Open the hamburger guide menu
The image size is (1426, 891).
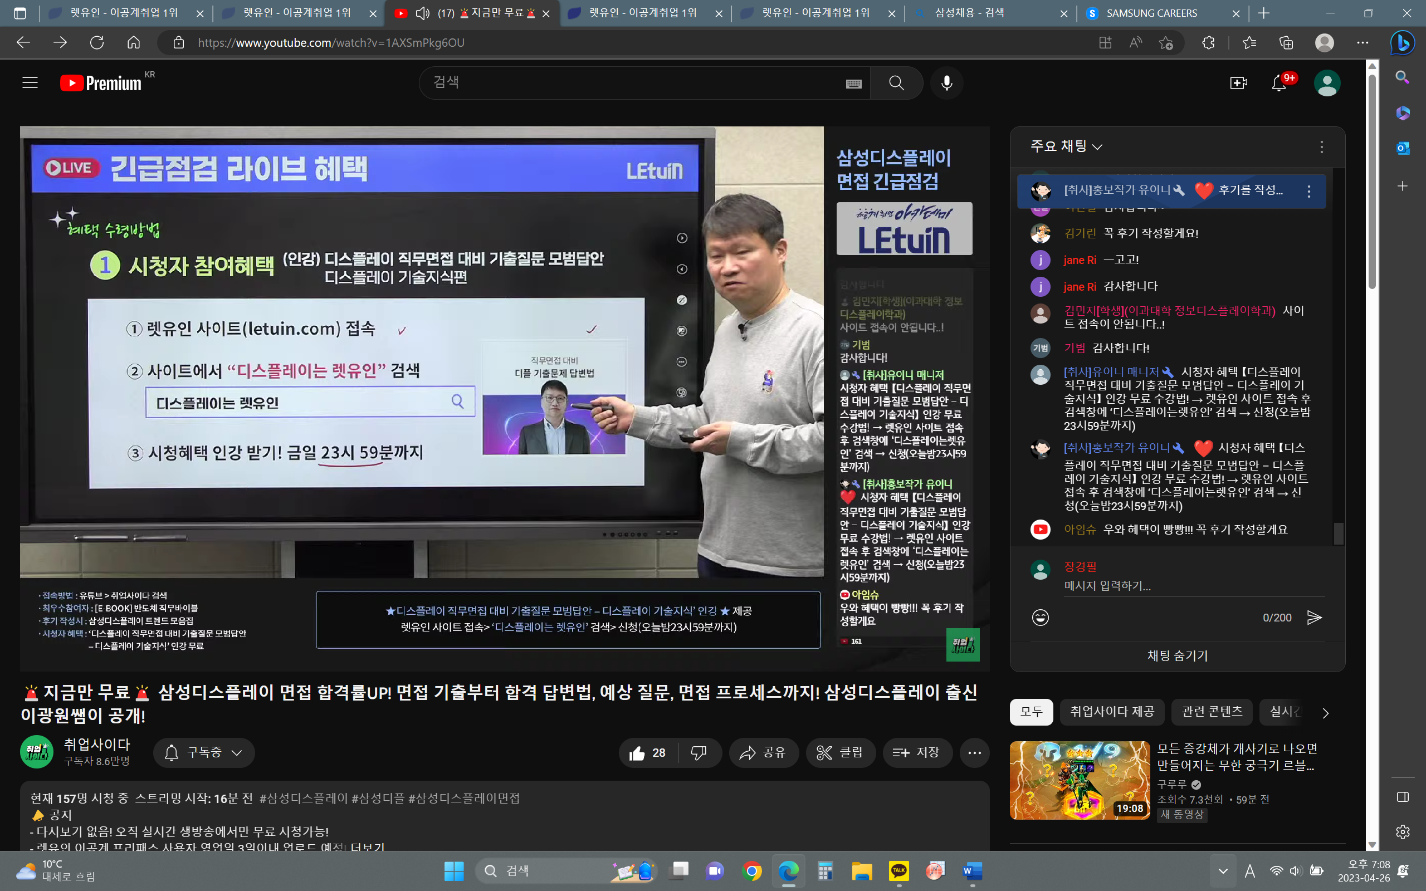coord(30,83)
